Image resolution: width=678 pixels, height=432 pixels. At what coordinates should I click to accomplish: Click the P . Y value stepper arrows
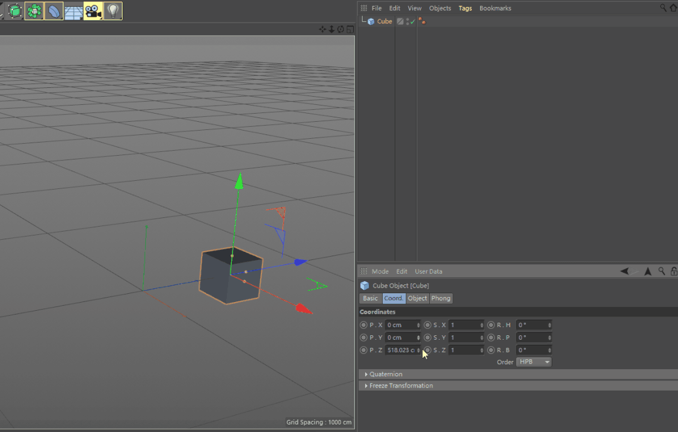[x=418, y=337]
